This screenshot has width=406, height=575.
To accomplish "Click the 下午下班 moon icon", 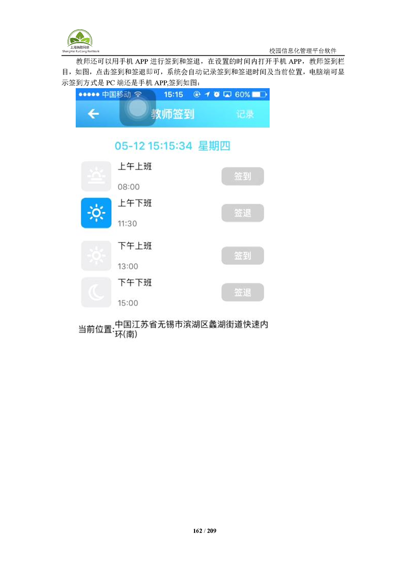I will 96,292.
